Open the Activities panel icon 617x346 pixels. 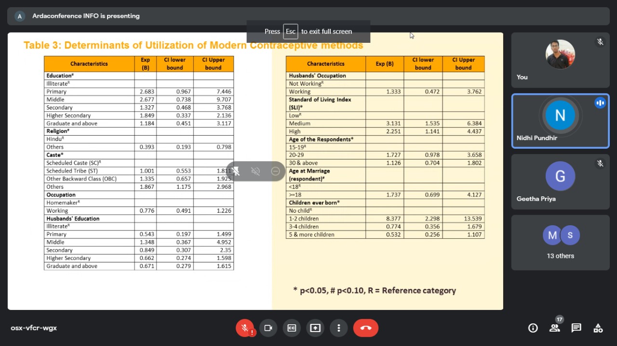[x=598, y=328]
